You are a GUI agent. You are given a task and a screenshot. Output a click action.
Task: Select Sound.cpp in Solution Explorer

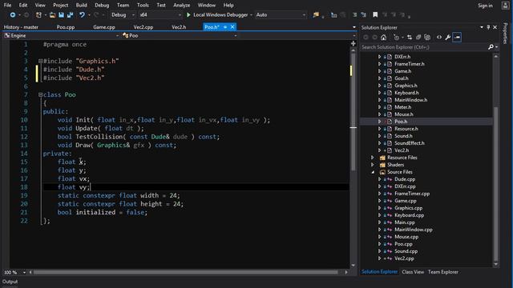point(406,251)
